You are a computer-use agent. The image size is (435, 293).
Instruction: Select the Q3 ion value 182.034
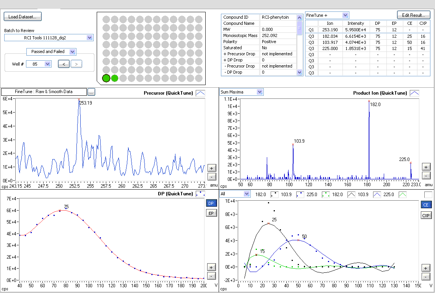coord(330,36)
